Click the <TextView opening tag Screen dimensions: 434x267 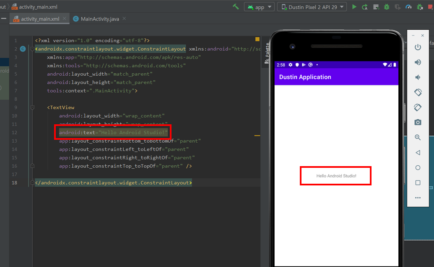61,108
